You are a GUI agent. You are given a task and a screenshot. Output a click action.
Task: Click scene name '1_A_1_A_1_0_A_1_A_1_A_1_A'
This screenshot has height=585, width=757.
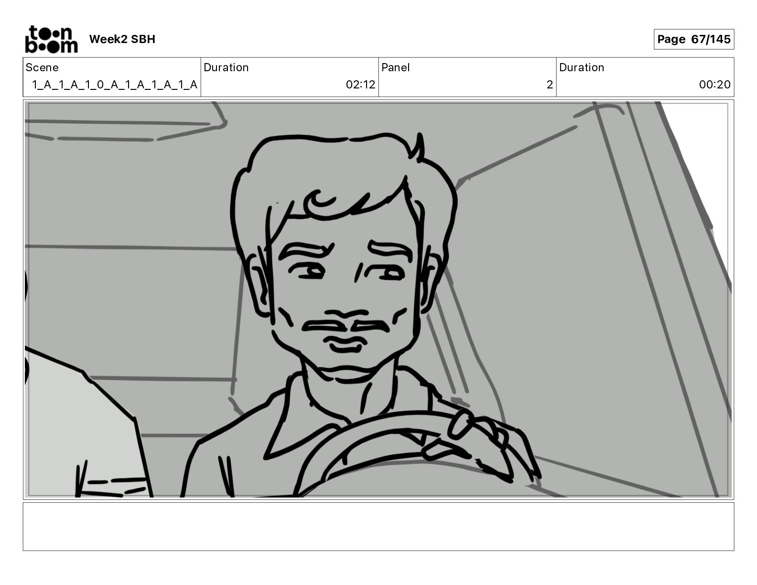click(114, 85)
